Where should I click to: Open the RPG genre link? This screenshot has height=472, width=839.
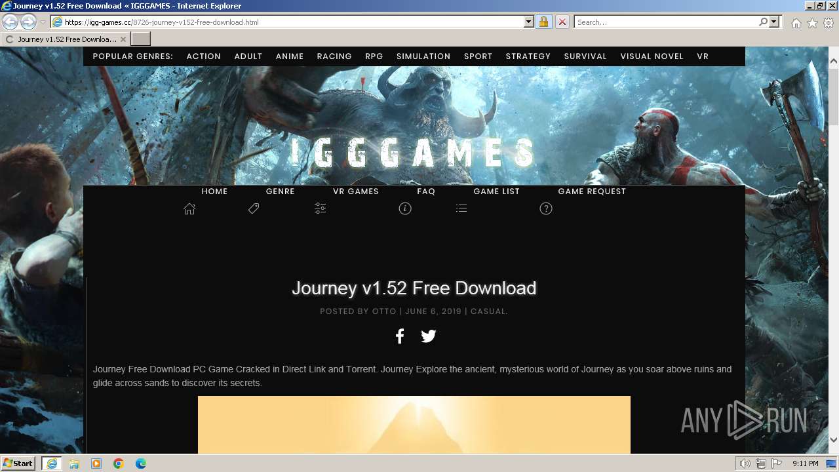click(374, 56)
